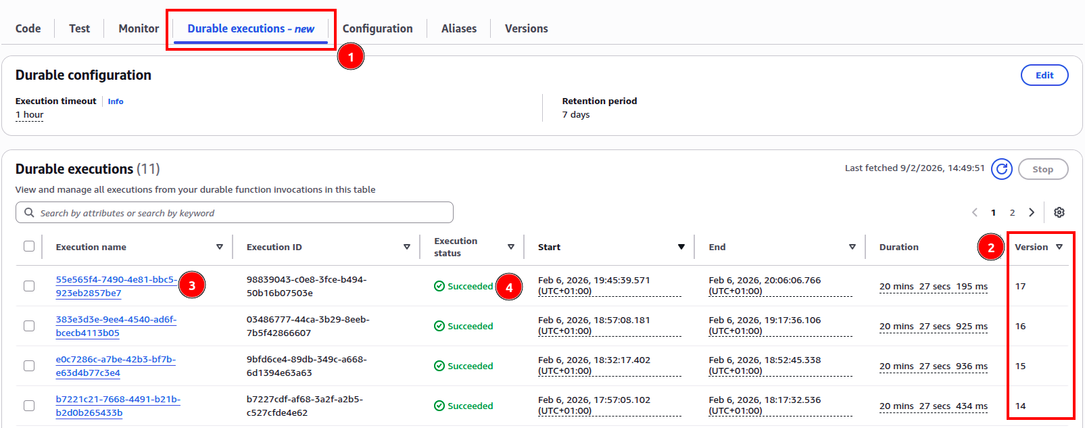Open the Code tab
This screenshot has width=1085, height=428.
(x=28, y=28)
